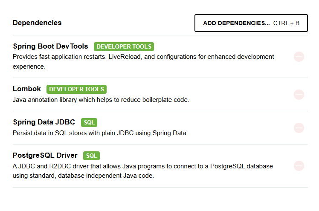Remove the Lombok dependency
Screen dimensions: 319x211
[299, 95]
